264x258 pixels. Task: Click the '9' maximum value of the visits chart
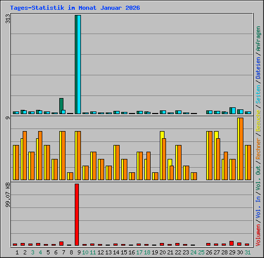[8, 118]
